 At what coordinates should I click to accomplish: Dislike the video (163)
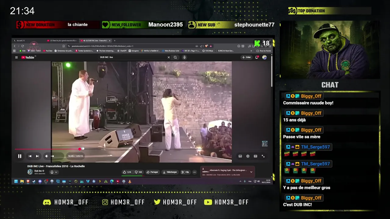tap(138, 172)
